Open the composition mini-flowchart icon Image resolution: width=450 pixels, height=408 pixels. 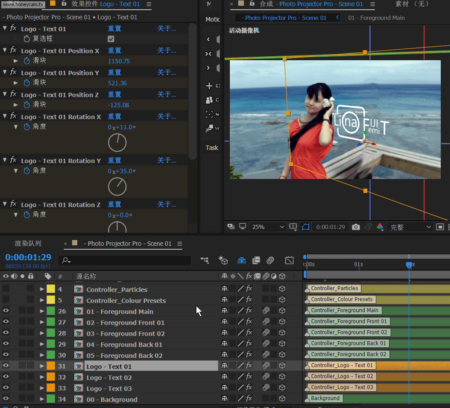pos(204,260)
